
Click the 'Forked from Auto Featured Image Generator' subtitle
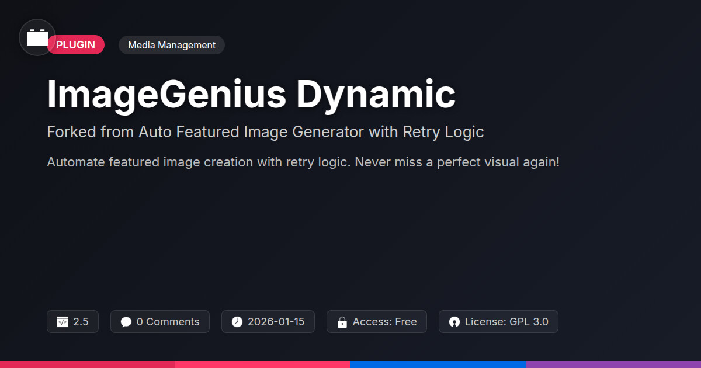265,132
